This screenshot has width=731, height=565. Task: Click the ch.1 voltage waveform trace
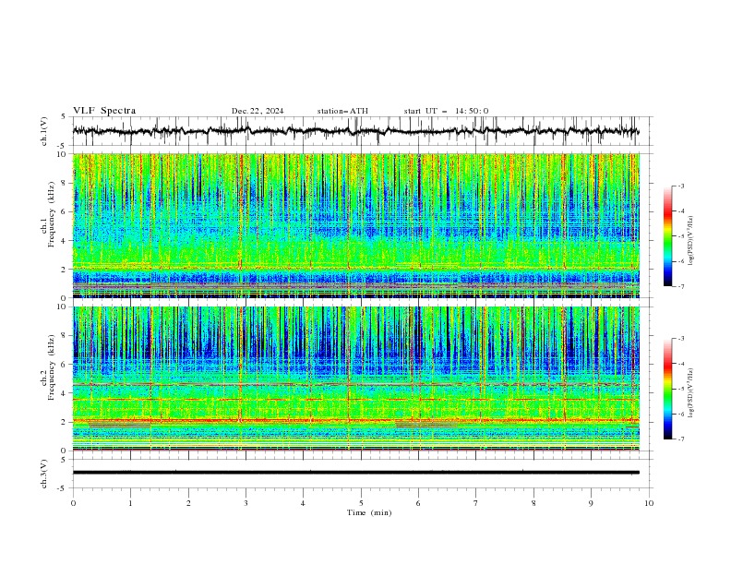(355, 131)
